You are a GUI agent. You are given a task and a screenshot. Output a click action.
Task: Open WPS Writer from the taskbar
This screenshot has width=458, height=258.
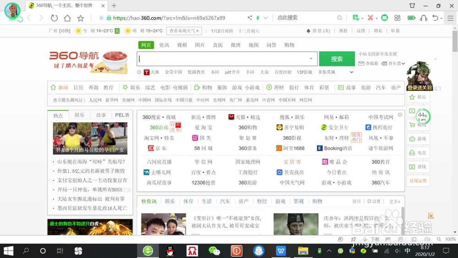coord(281,251)
